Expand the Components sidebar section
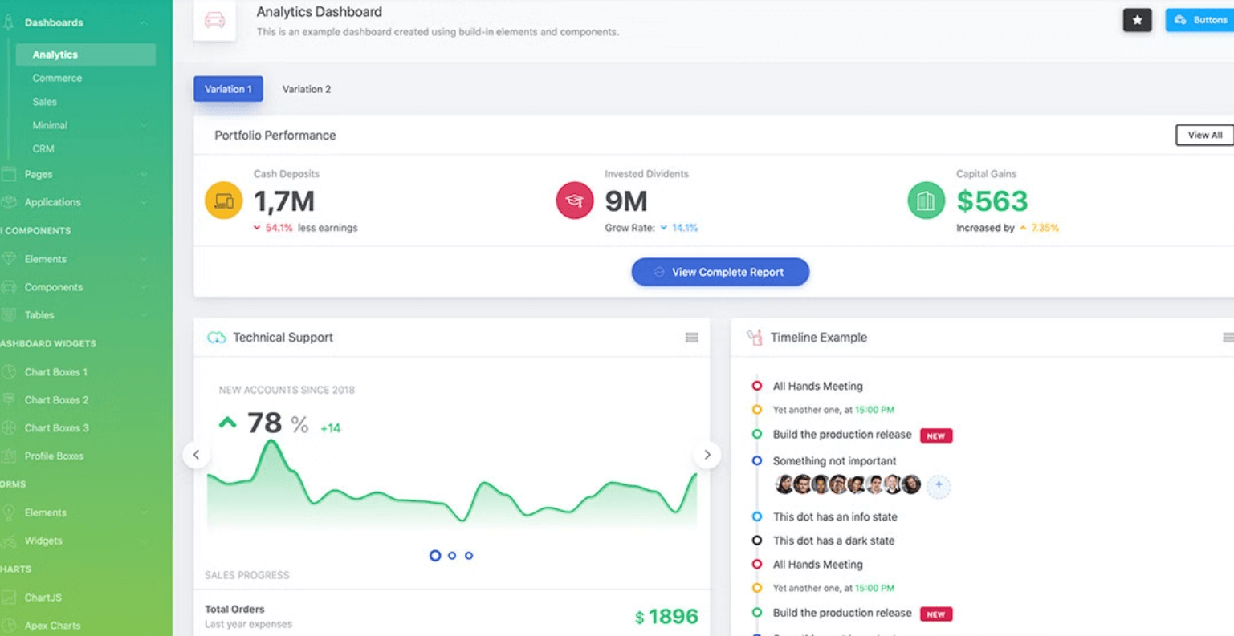 [144, 286]
